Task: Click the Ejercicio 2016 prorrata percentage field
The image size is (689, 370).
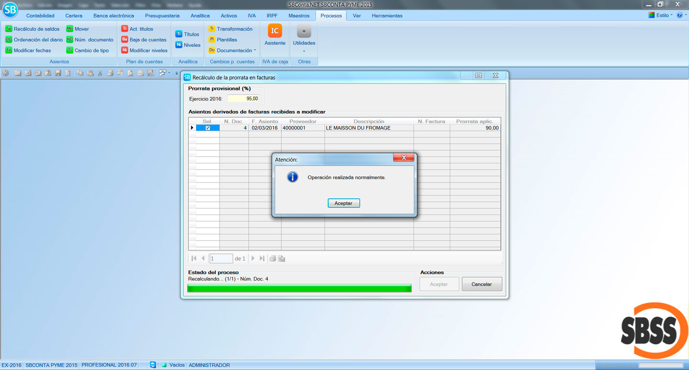Action: tap(244, 99)
